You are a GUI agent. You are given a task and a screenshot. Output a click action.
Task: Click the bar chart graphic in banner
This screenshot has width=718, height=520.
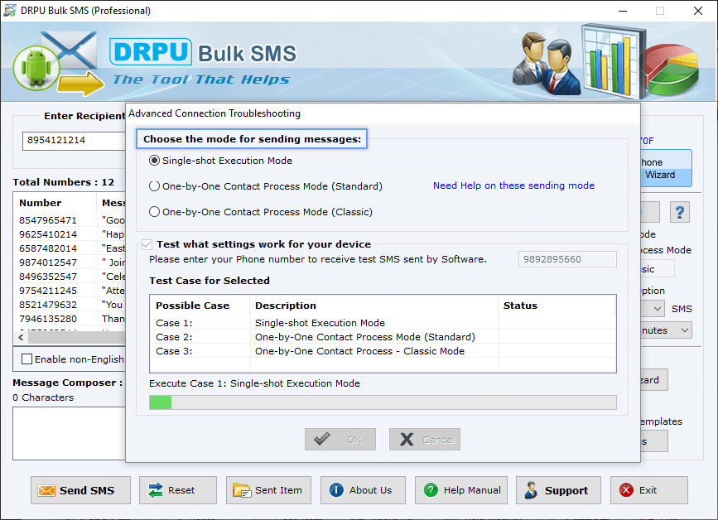point(613,61)
